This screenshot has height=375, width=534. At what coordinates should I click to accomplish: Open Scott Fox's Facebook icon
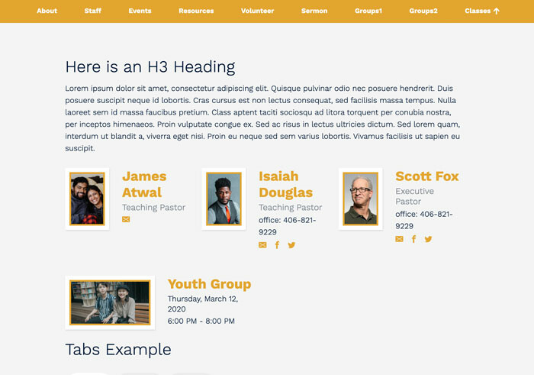tap(413, 239)
